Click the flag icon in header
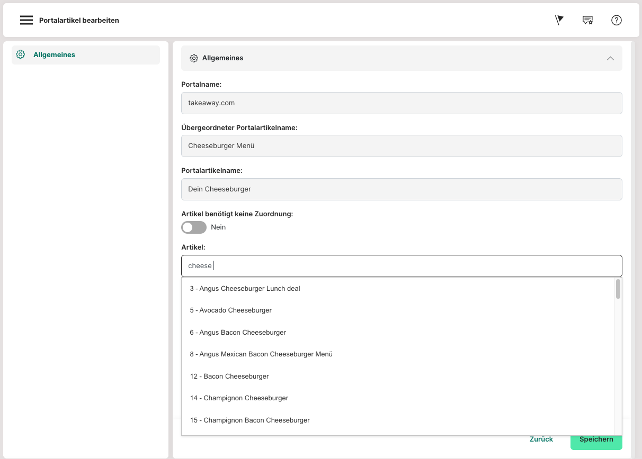The image size is (642, 459). (559, 20)
